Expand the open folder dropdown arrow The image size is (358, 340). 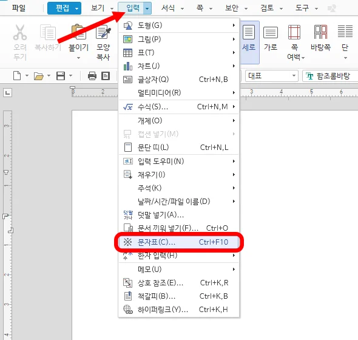(49, 76)
